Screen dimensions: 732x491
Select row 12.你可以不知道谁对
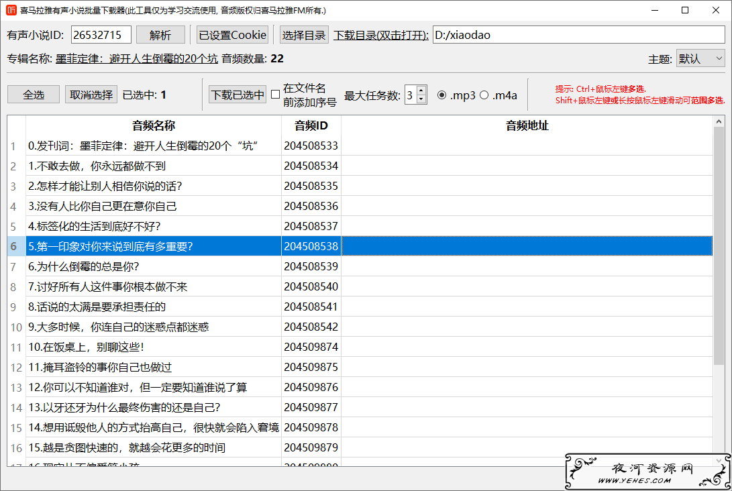(154, 387)
